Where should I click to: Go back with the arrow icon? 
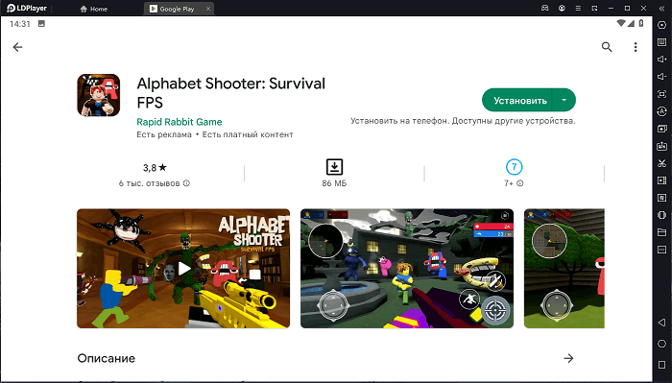pyautogui.click(x=17, y=47)
